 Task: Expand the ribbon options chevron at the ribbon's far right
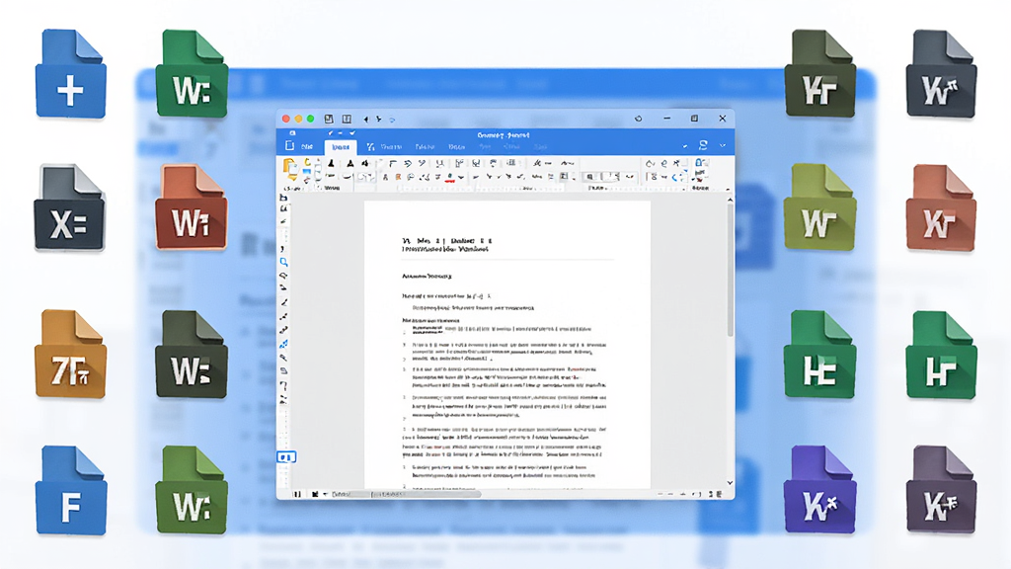(x=722, y=146)
